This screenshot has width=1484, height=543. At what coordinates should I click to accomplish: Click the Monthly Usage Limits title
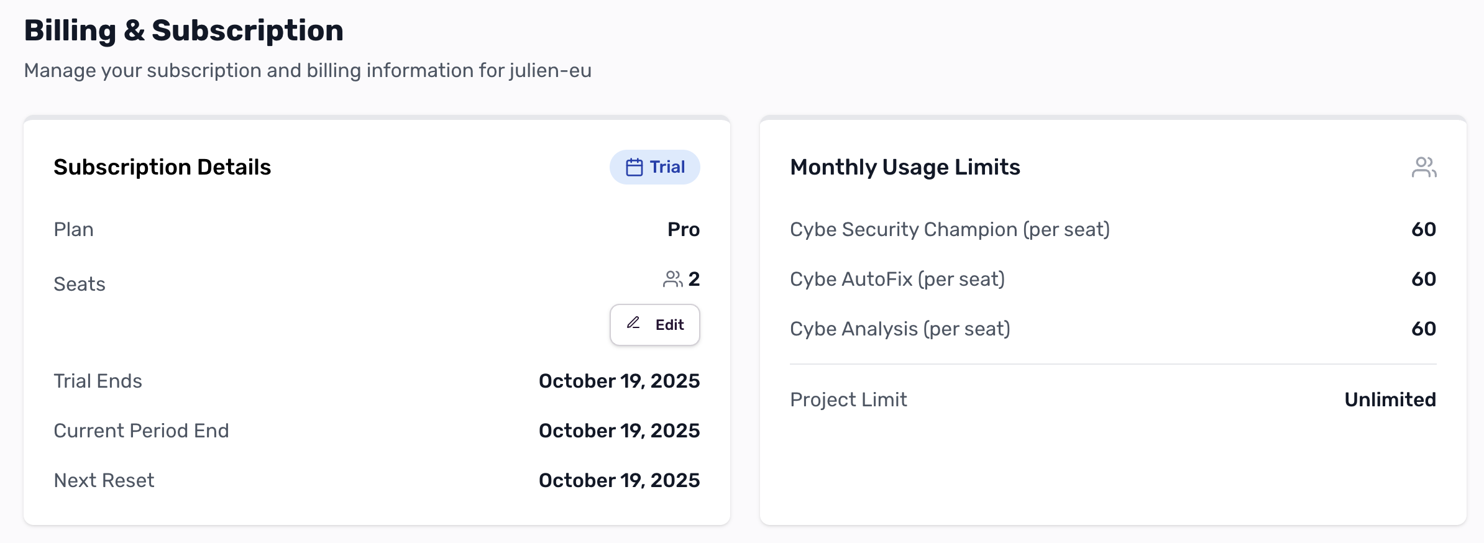(905, 167)
